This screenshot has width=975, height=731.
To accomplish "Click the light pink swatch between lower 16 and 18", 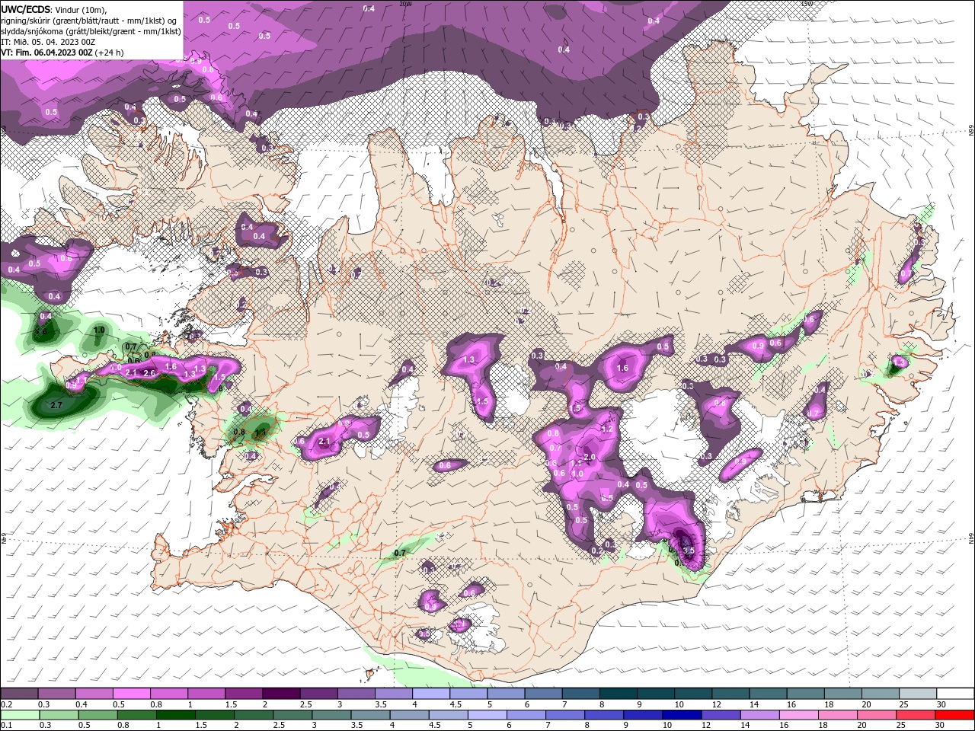I will 798,715.
